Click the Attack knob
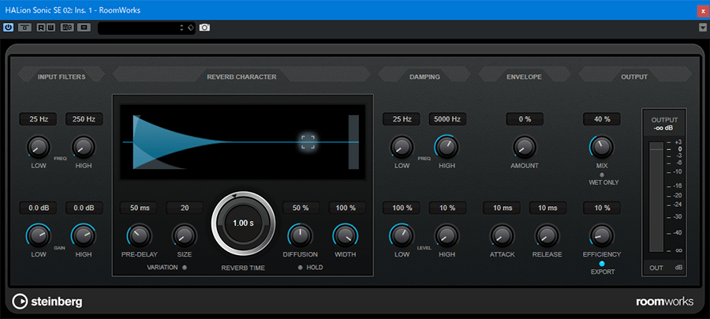This screenshot has width=710, height=319. pyautogui.click(x=502, y=235)
